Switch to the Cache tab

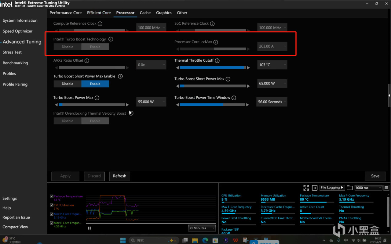pyautogui.click(x=145, y=13)
